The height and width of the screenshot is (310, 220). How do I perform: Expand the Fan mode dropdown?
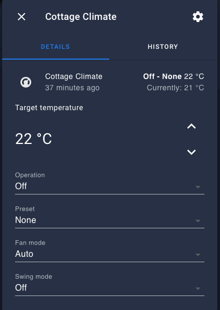(x=110, y=251)
